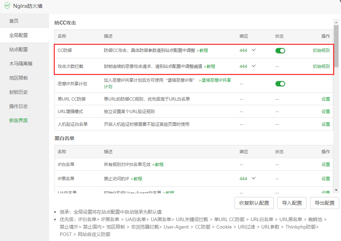This screenshot has width=341, height=241.
Task: Select the 恶意IP共享计划 row name
Action: (x=72, y=84)
